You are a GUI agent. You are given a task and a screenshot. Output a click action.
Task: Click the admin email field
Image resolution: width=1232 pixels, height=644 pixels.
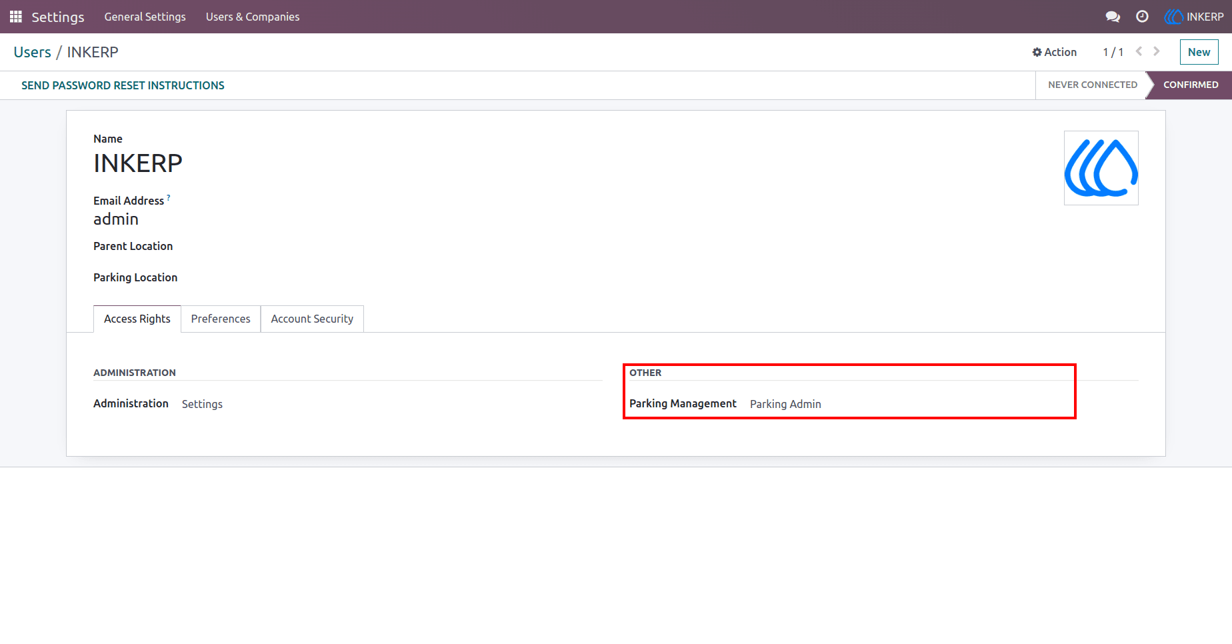coord(116,219)
